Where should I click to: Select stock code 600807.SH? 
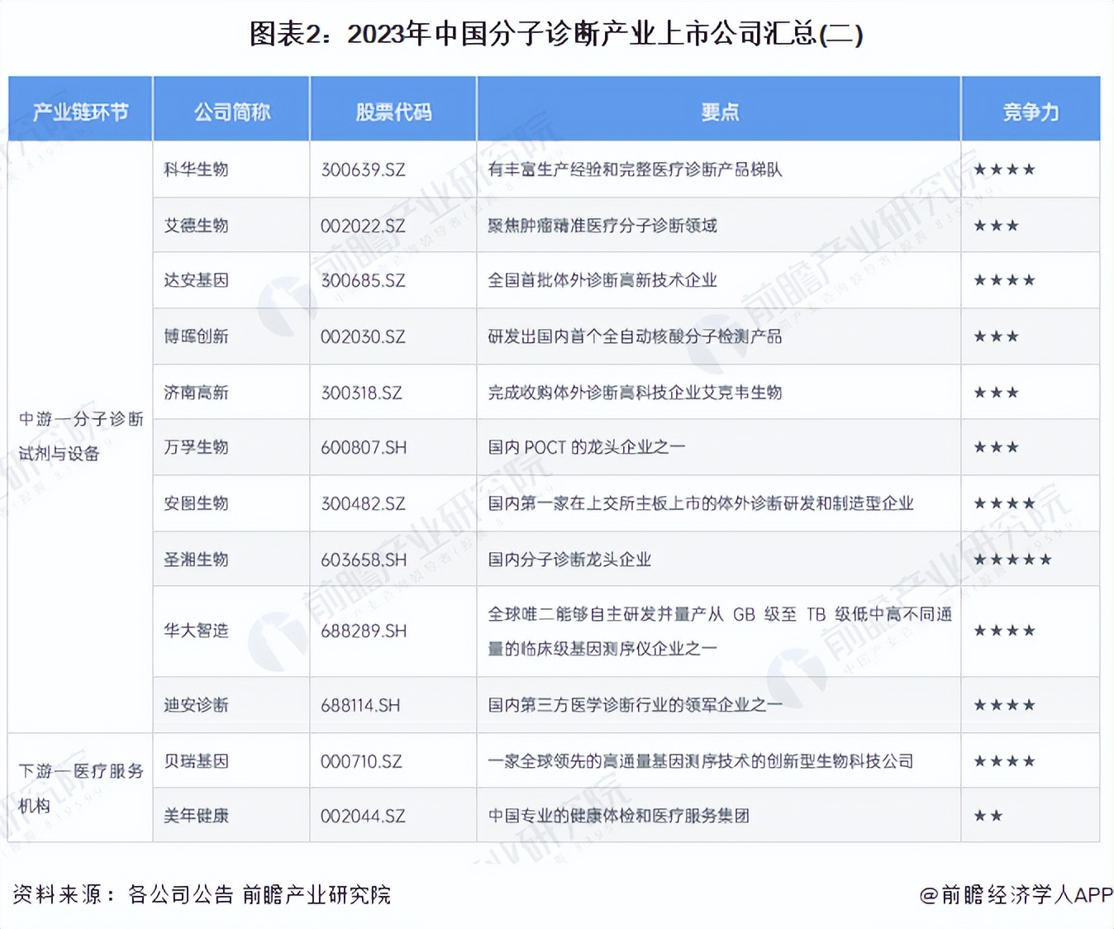(x=364, y=447)
